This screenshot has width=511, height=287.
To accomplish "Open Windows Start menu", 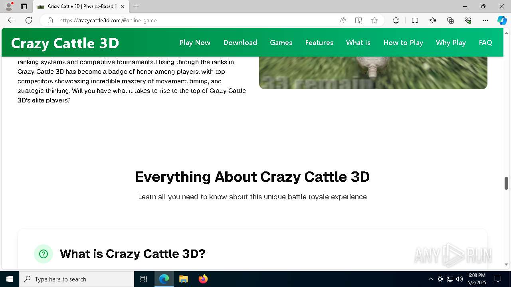I will point(10,279).
